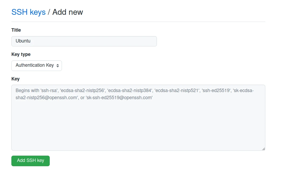Image resolution: width=283 pixels, height=177 pixels.
Task: Click the 'ecdsa-sha2-nistp384' placeholder text
Action: click(x=130, y=90)
